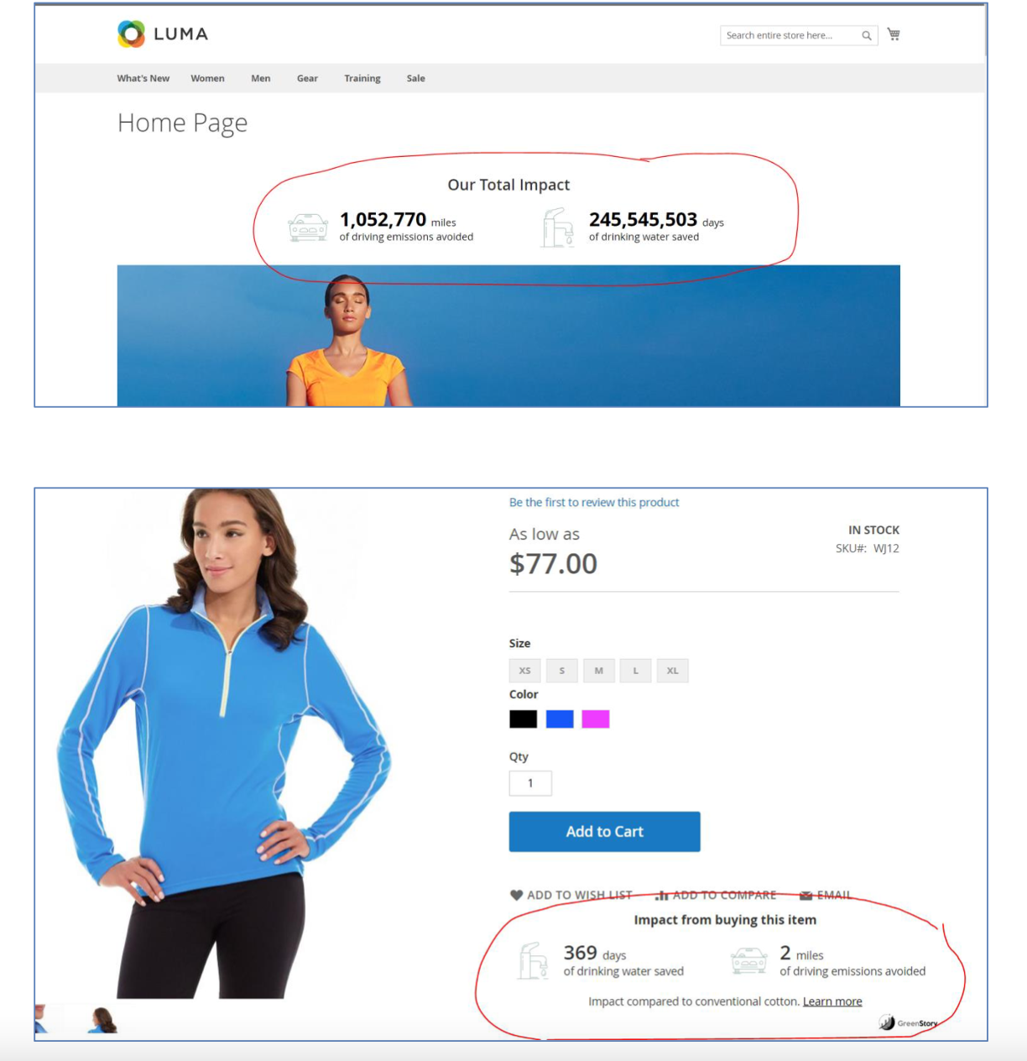Image resolution: width=1027 pixels, height=1061 pixels.
Task: Click the search magnifier icon
Action: pyautogui.click(x=867, y=35)
